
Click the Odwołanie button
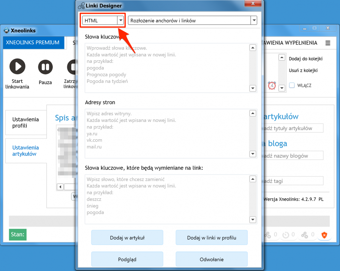tap(211, 259)
